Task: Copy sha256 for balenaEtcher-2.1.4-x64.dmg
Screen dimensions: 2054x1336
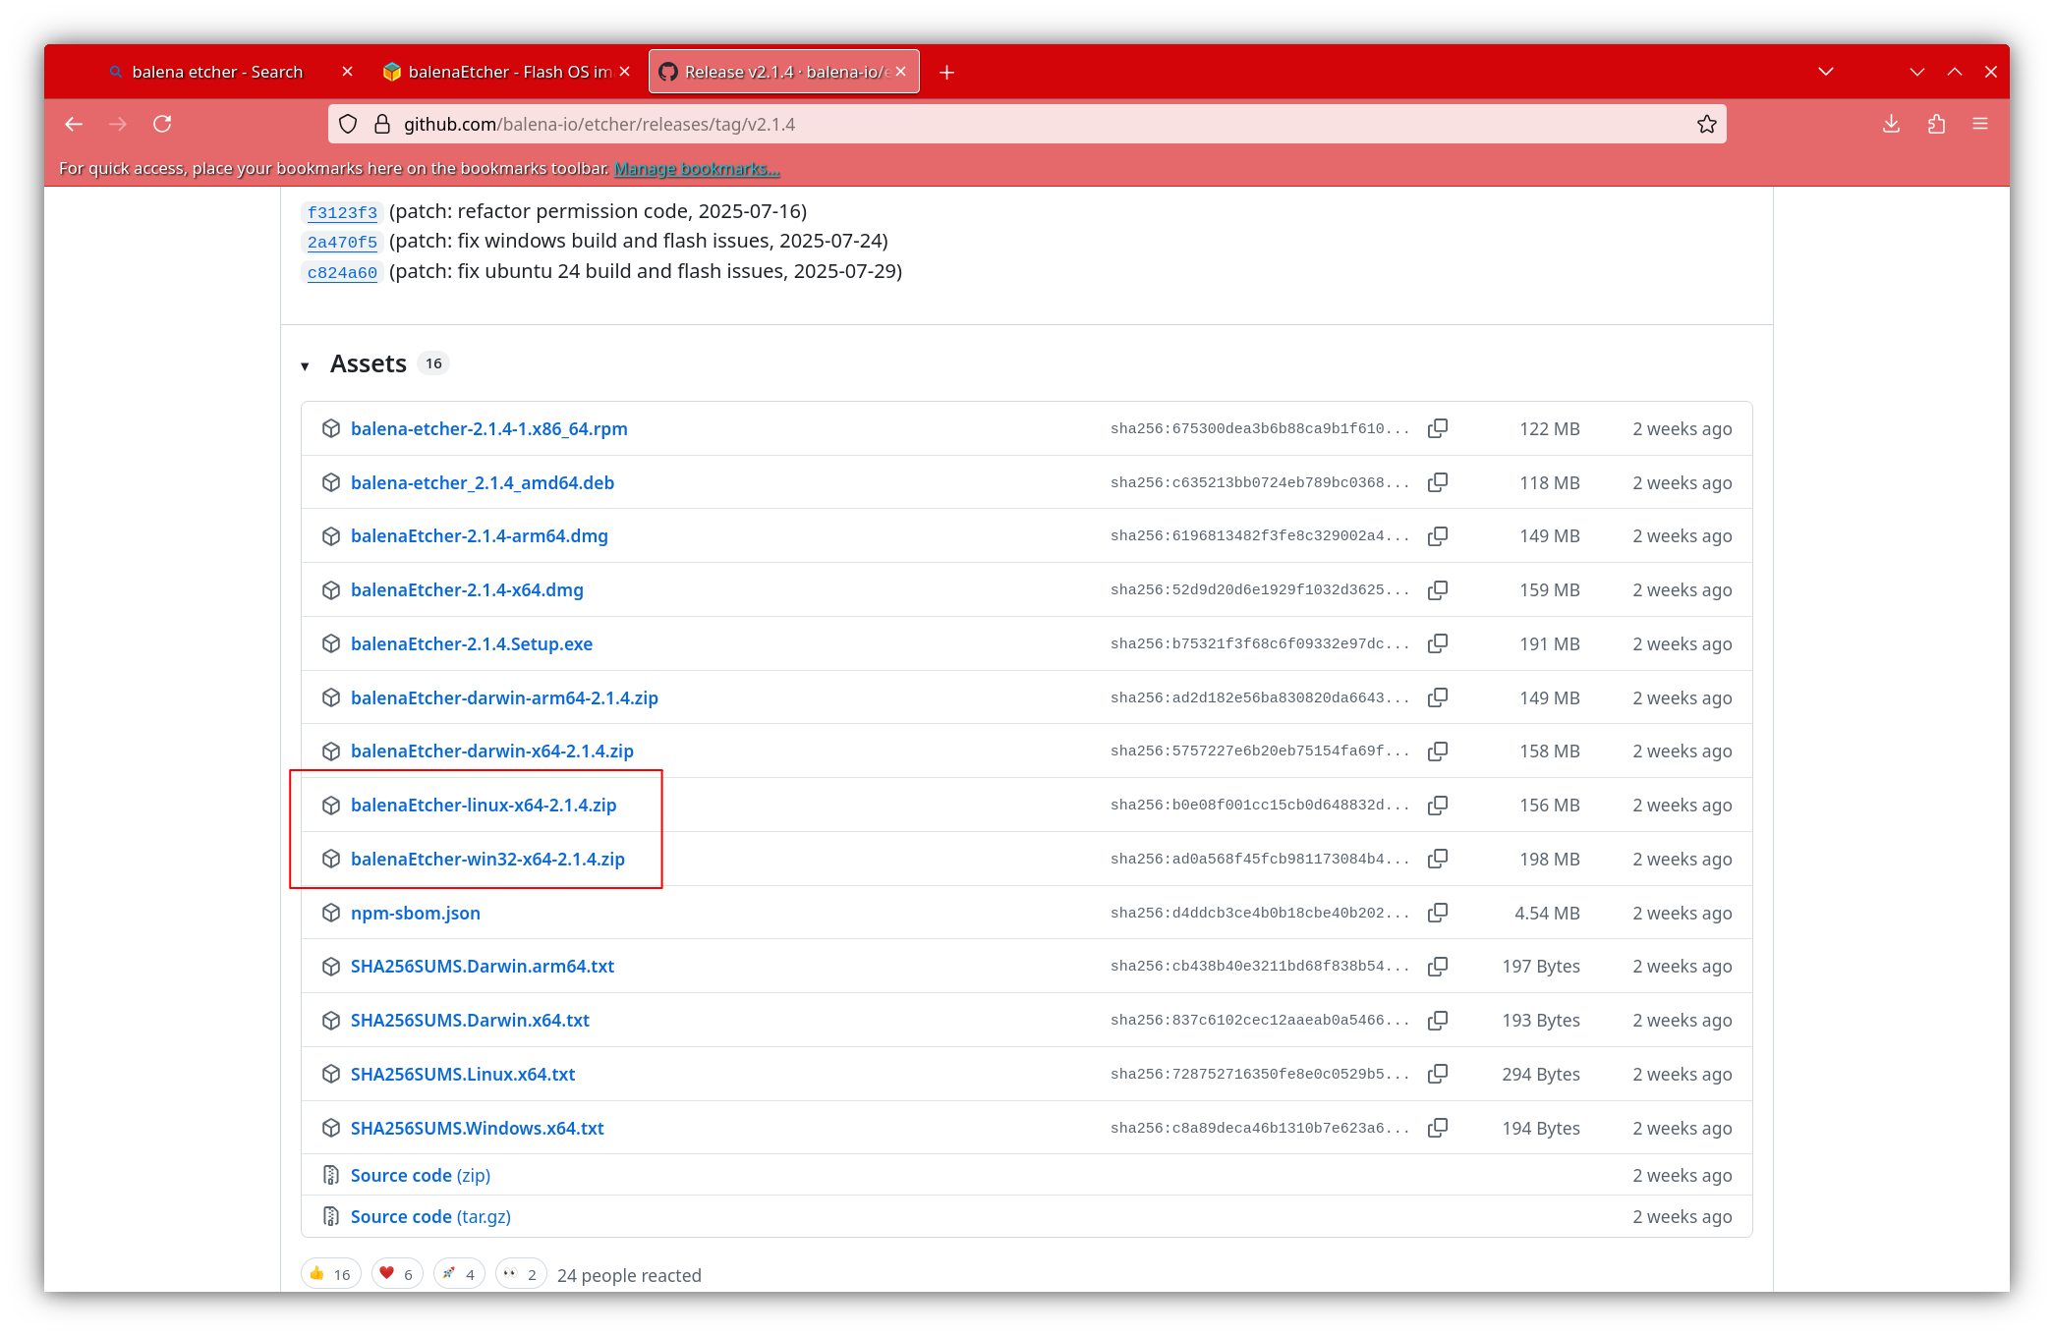Action: click(1438, 590)
